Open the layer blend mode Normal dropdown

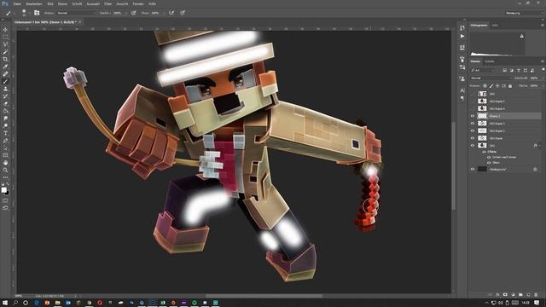(x=491, y=78)
